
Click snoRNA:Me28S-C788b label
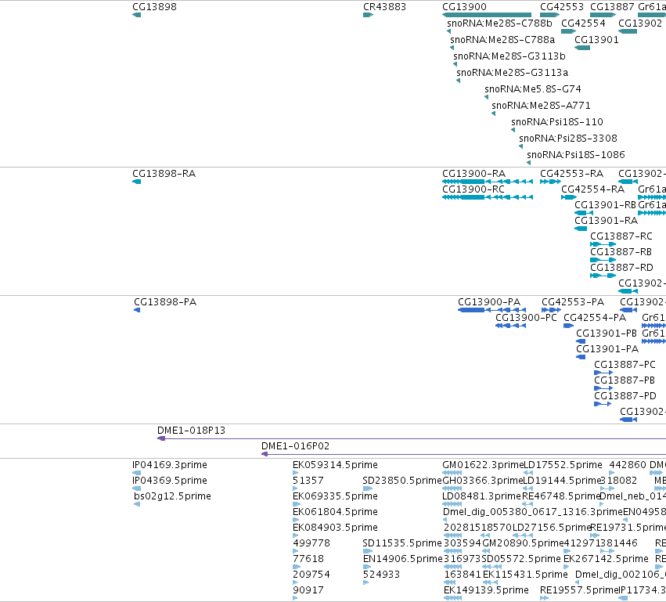(499, 23)
